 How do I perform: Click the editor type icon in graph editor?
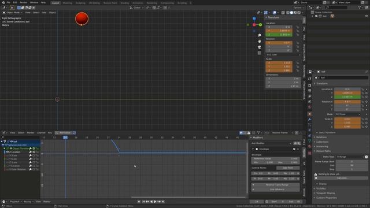(x=4, y=133)
